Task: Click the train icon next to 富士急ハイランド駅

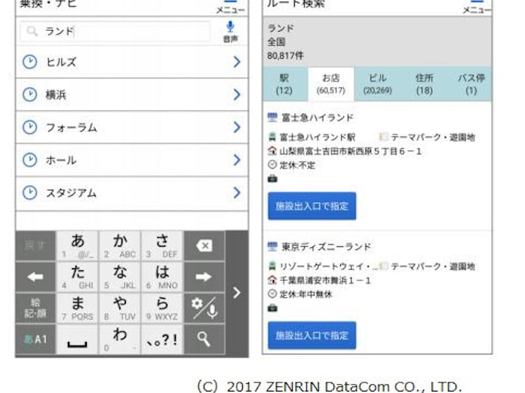Action: tap(272, 137)
